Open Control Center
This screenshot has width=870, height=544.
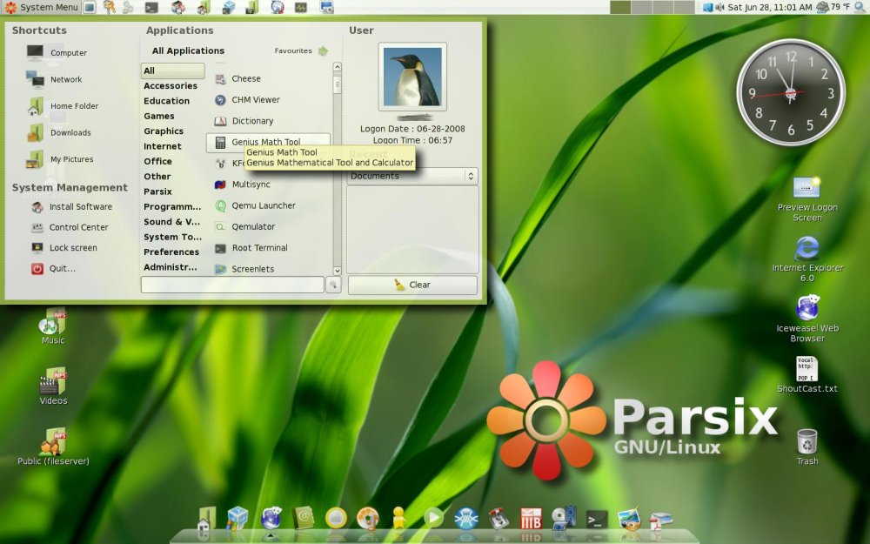pos(70,227)
